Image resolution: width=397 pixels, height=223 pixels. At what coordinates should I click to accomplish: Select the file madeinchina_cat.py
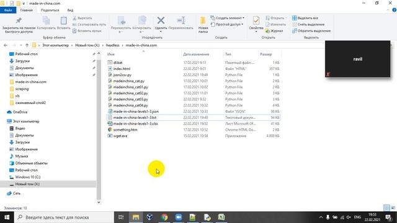[129, 81]
